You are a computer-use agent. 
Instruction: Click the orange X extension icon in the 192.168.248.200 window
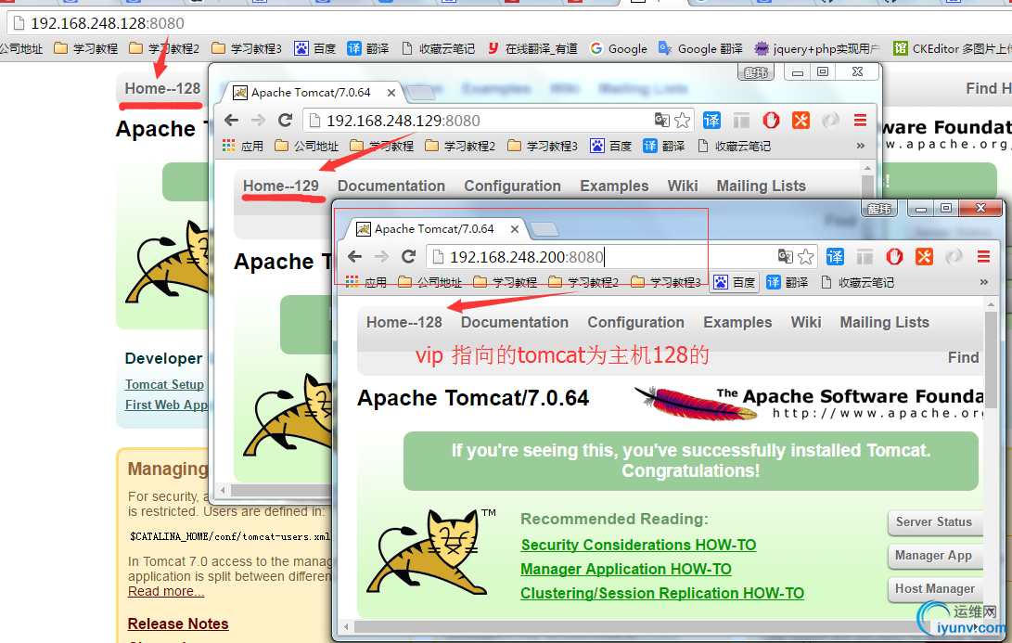point(924,256)
